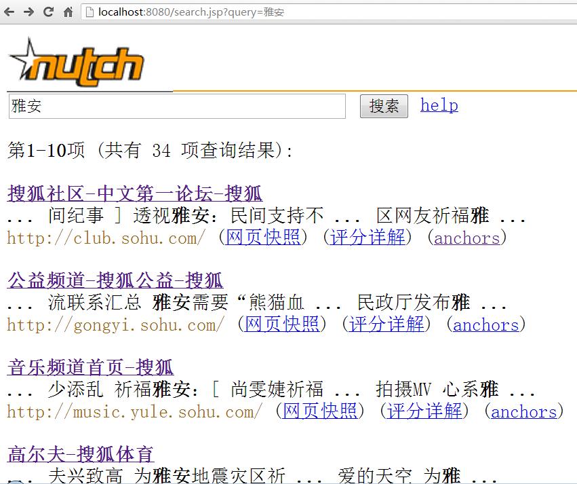
Task: Open result 音乐频道首页-搜狐
Action: click(x=91, y=367)
